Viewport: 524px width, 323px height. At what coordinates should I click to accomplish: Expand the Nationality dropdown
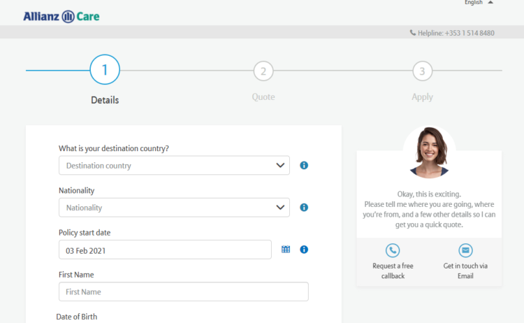pyautogui.click(x=174, y=208)
